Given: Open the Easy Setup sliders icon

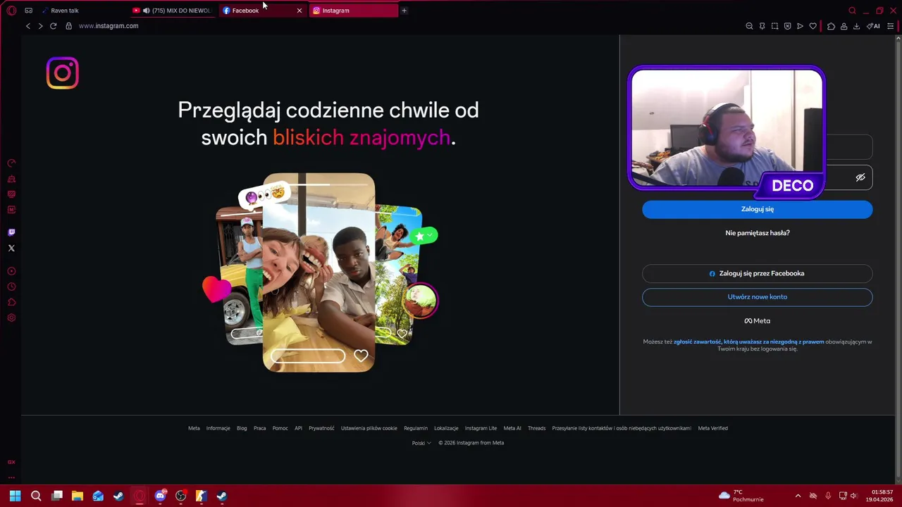Looking at the screenshot, I should click(x=890, y=26).
